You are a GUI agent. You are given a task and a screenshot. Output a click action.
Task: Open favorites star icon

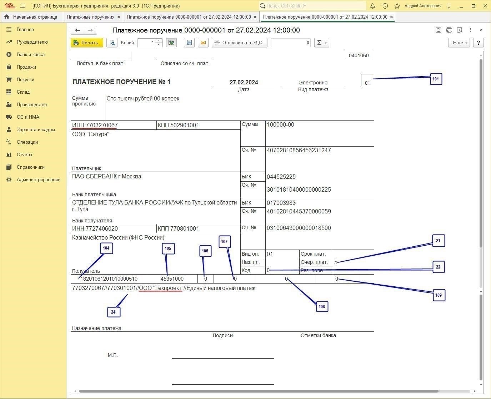[397, 6]
